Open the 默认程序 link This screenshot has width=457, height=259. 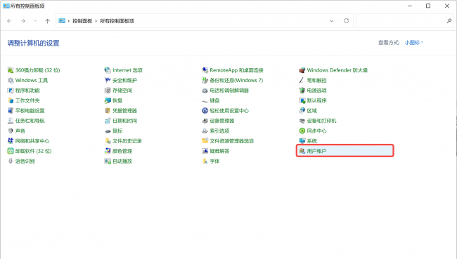click(x=316, y=100)
